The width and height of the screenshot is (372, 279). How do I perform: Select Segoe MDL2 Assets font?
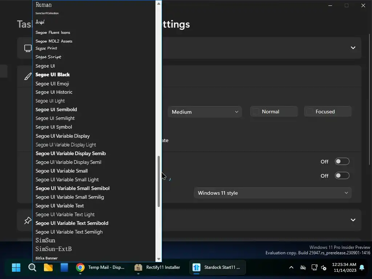click(x=94, y=41)
